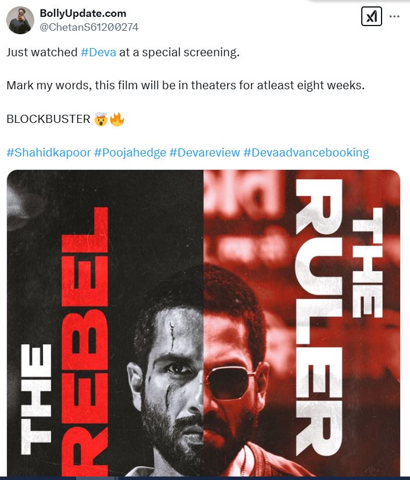
Task: View the #Devareview hashtag results
Action: click(204, 152)
